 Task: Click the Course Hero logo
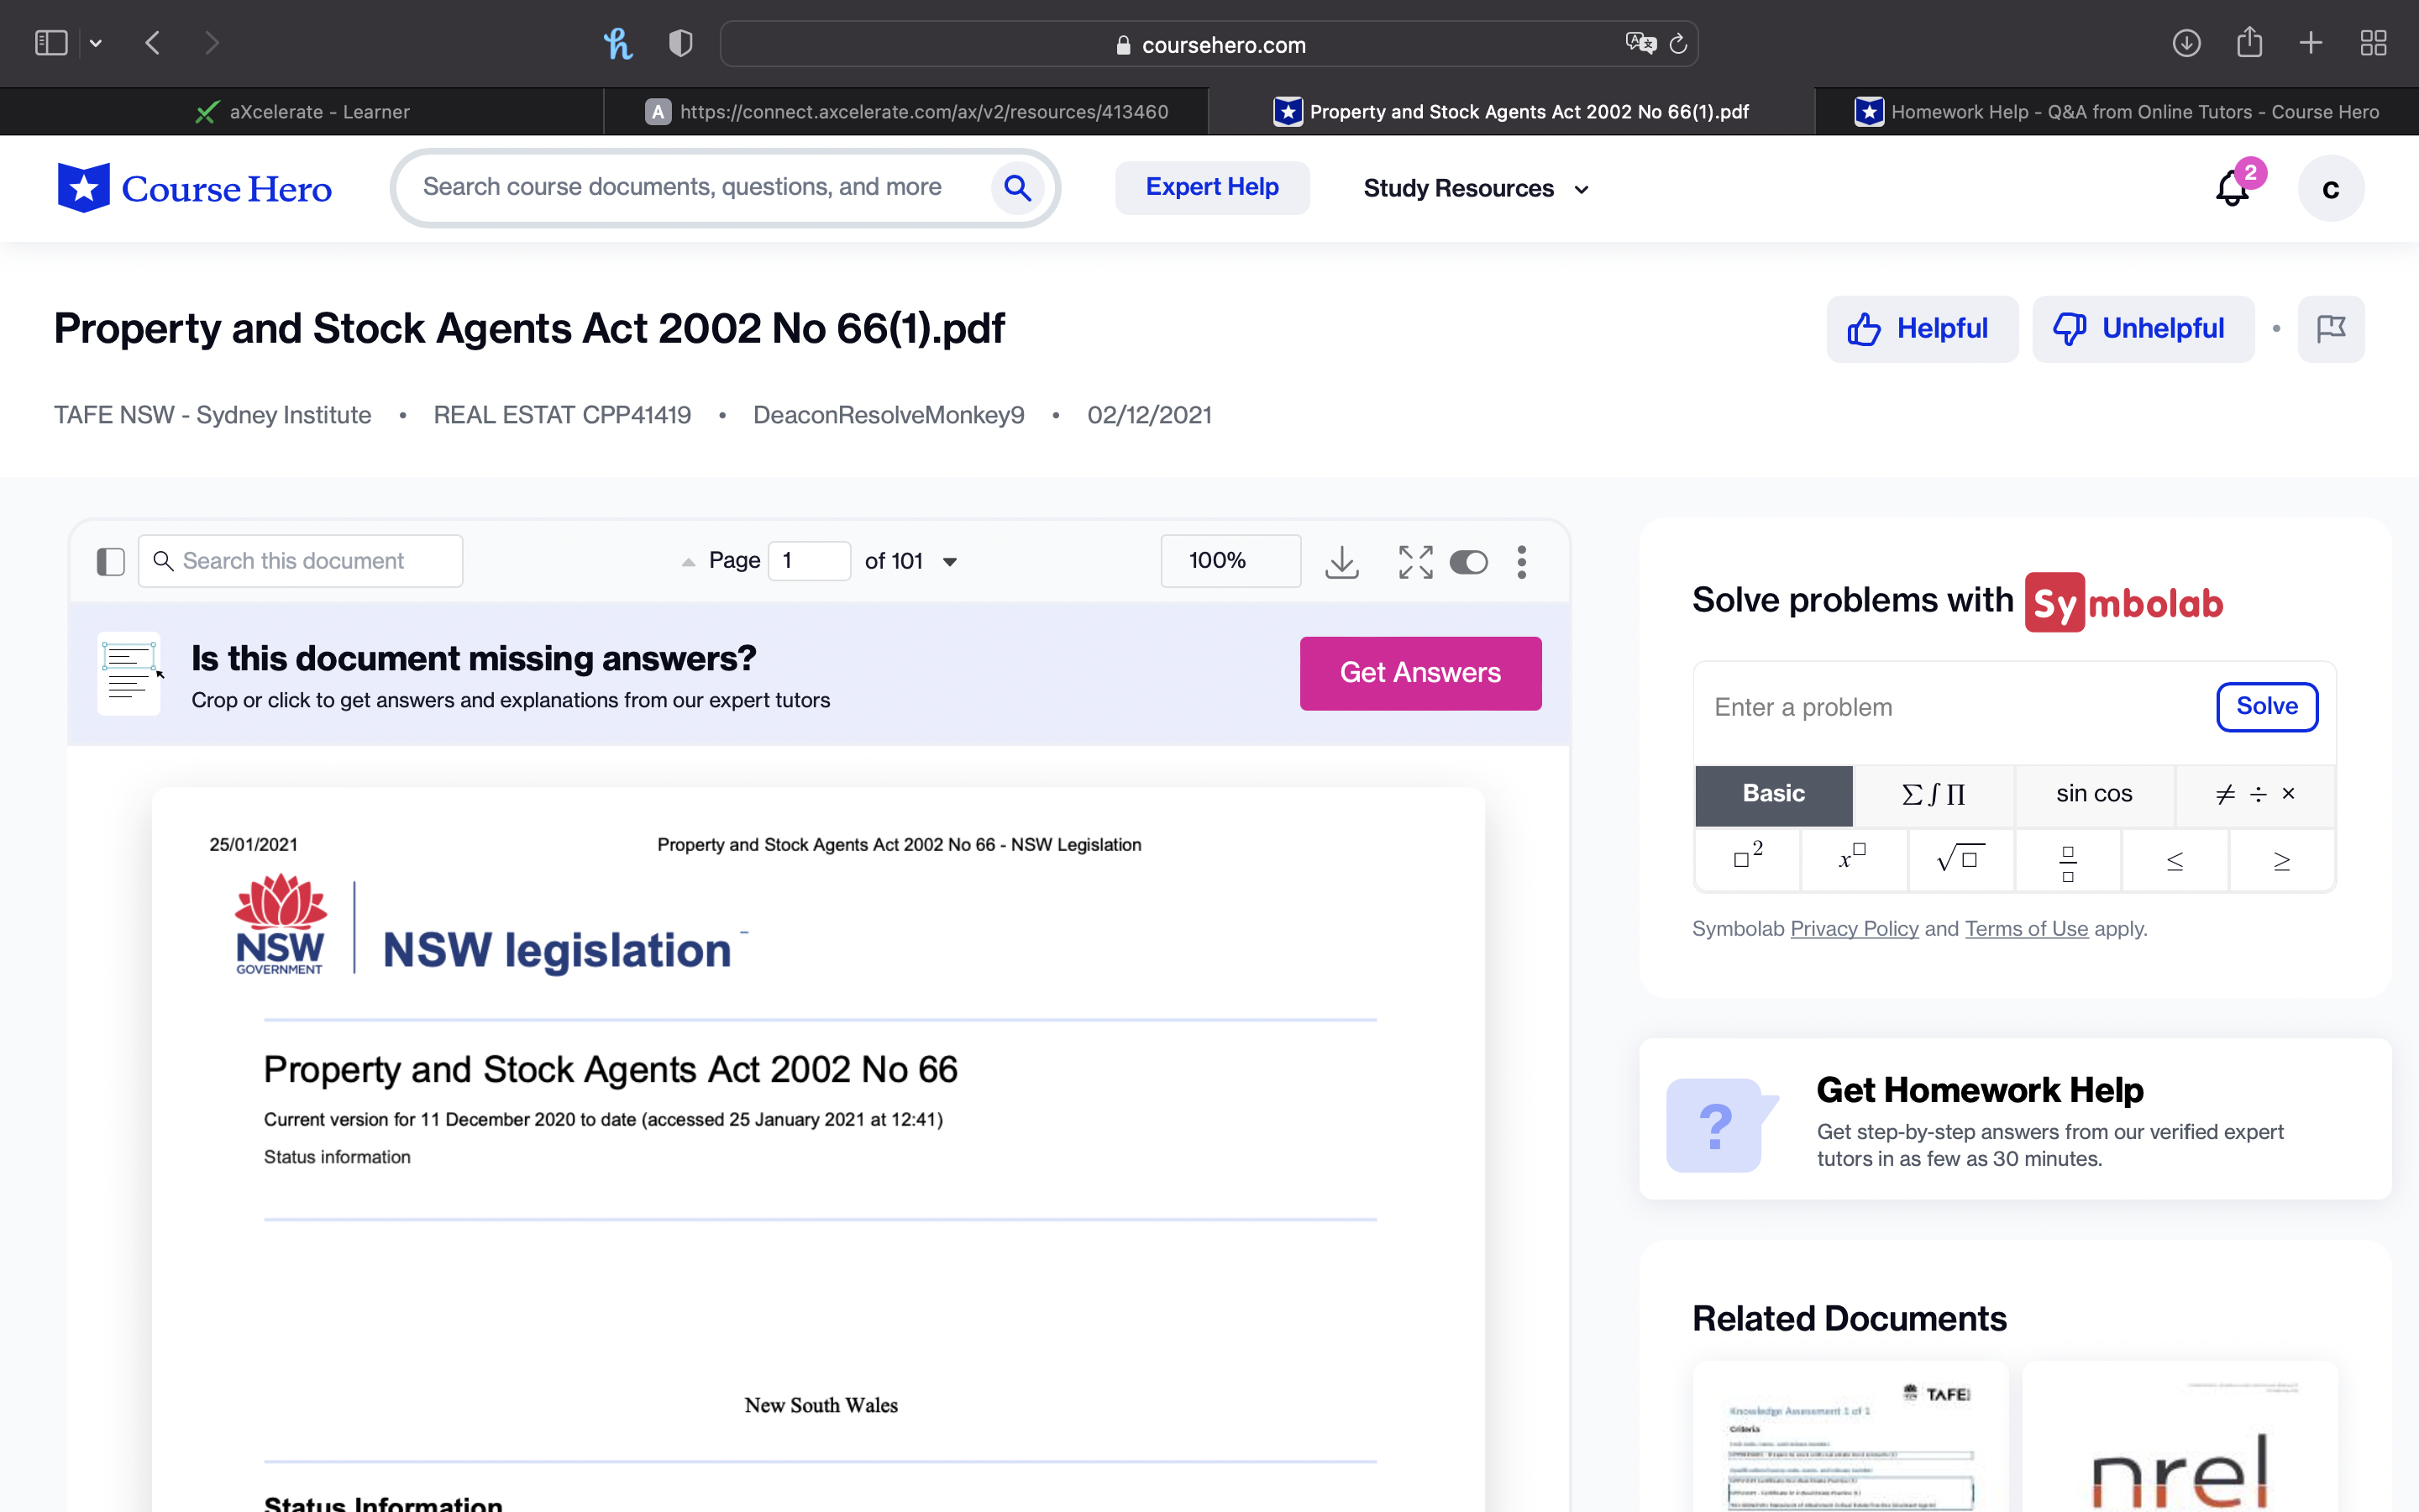pos(195,187)
